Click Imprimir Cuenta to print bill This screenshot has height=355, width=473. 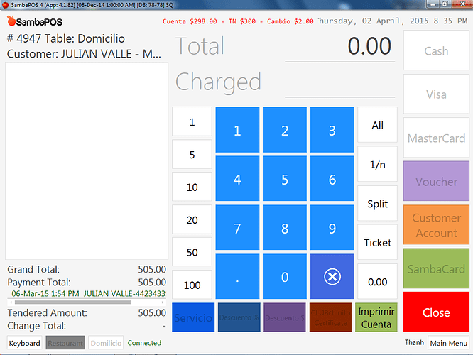[x=376, y=317]
